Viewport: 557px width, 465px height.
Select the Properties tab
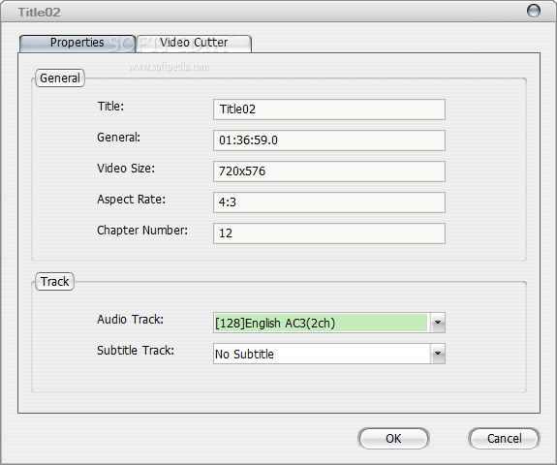[x=77, y=43]
